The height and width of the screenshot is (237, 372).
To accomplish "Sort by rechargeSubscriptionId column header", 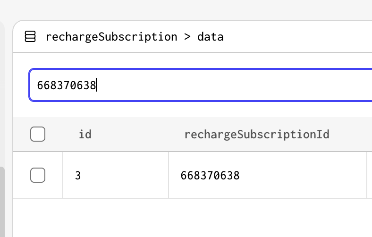I will pyautogui.click(x=257, y=134).
